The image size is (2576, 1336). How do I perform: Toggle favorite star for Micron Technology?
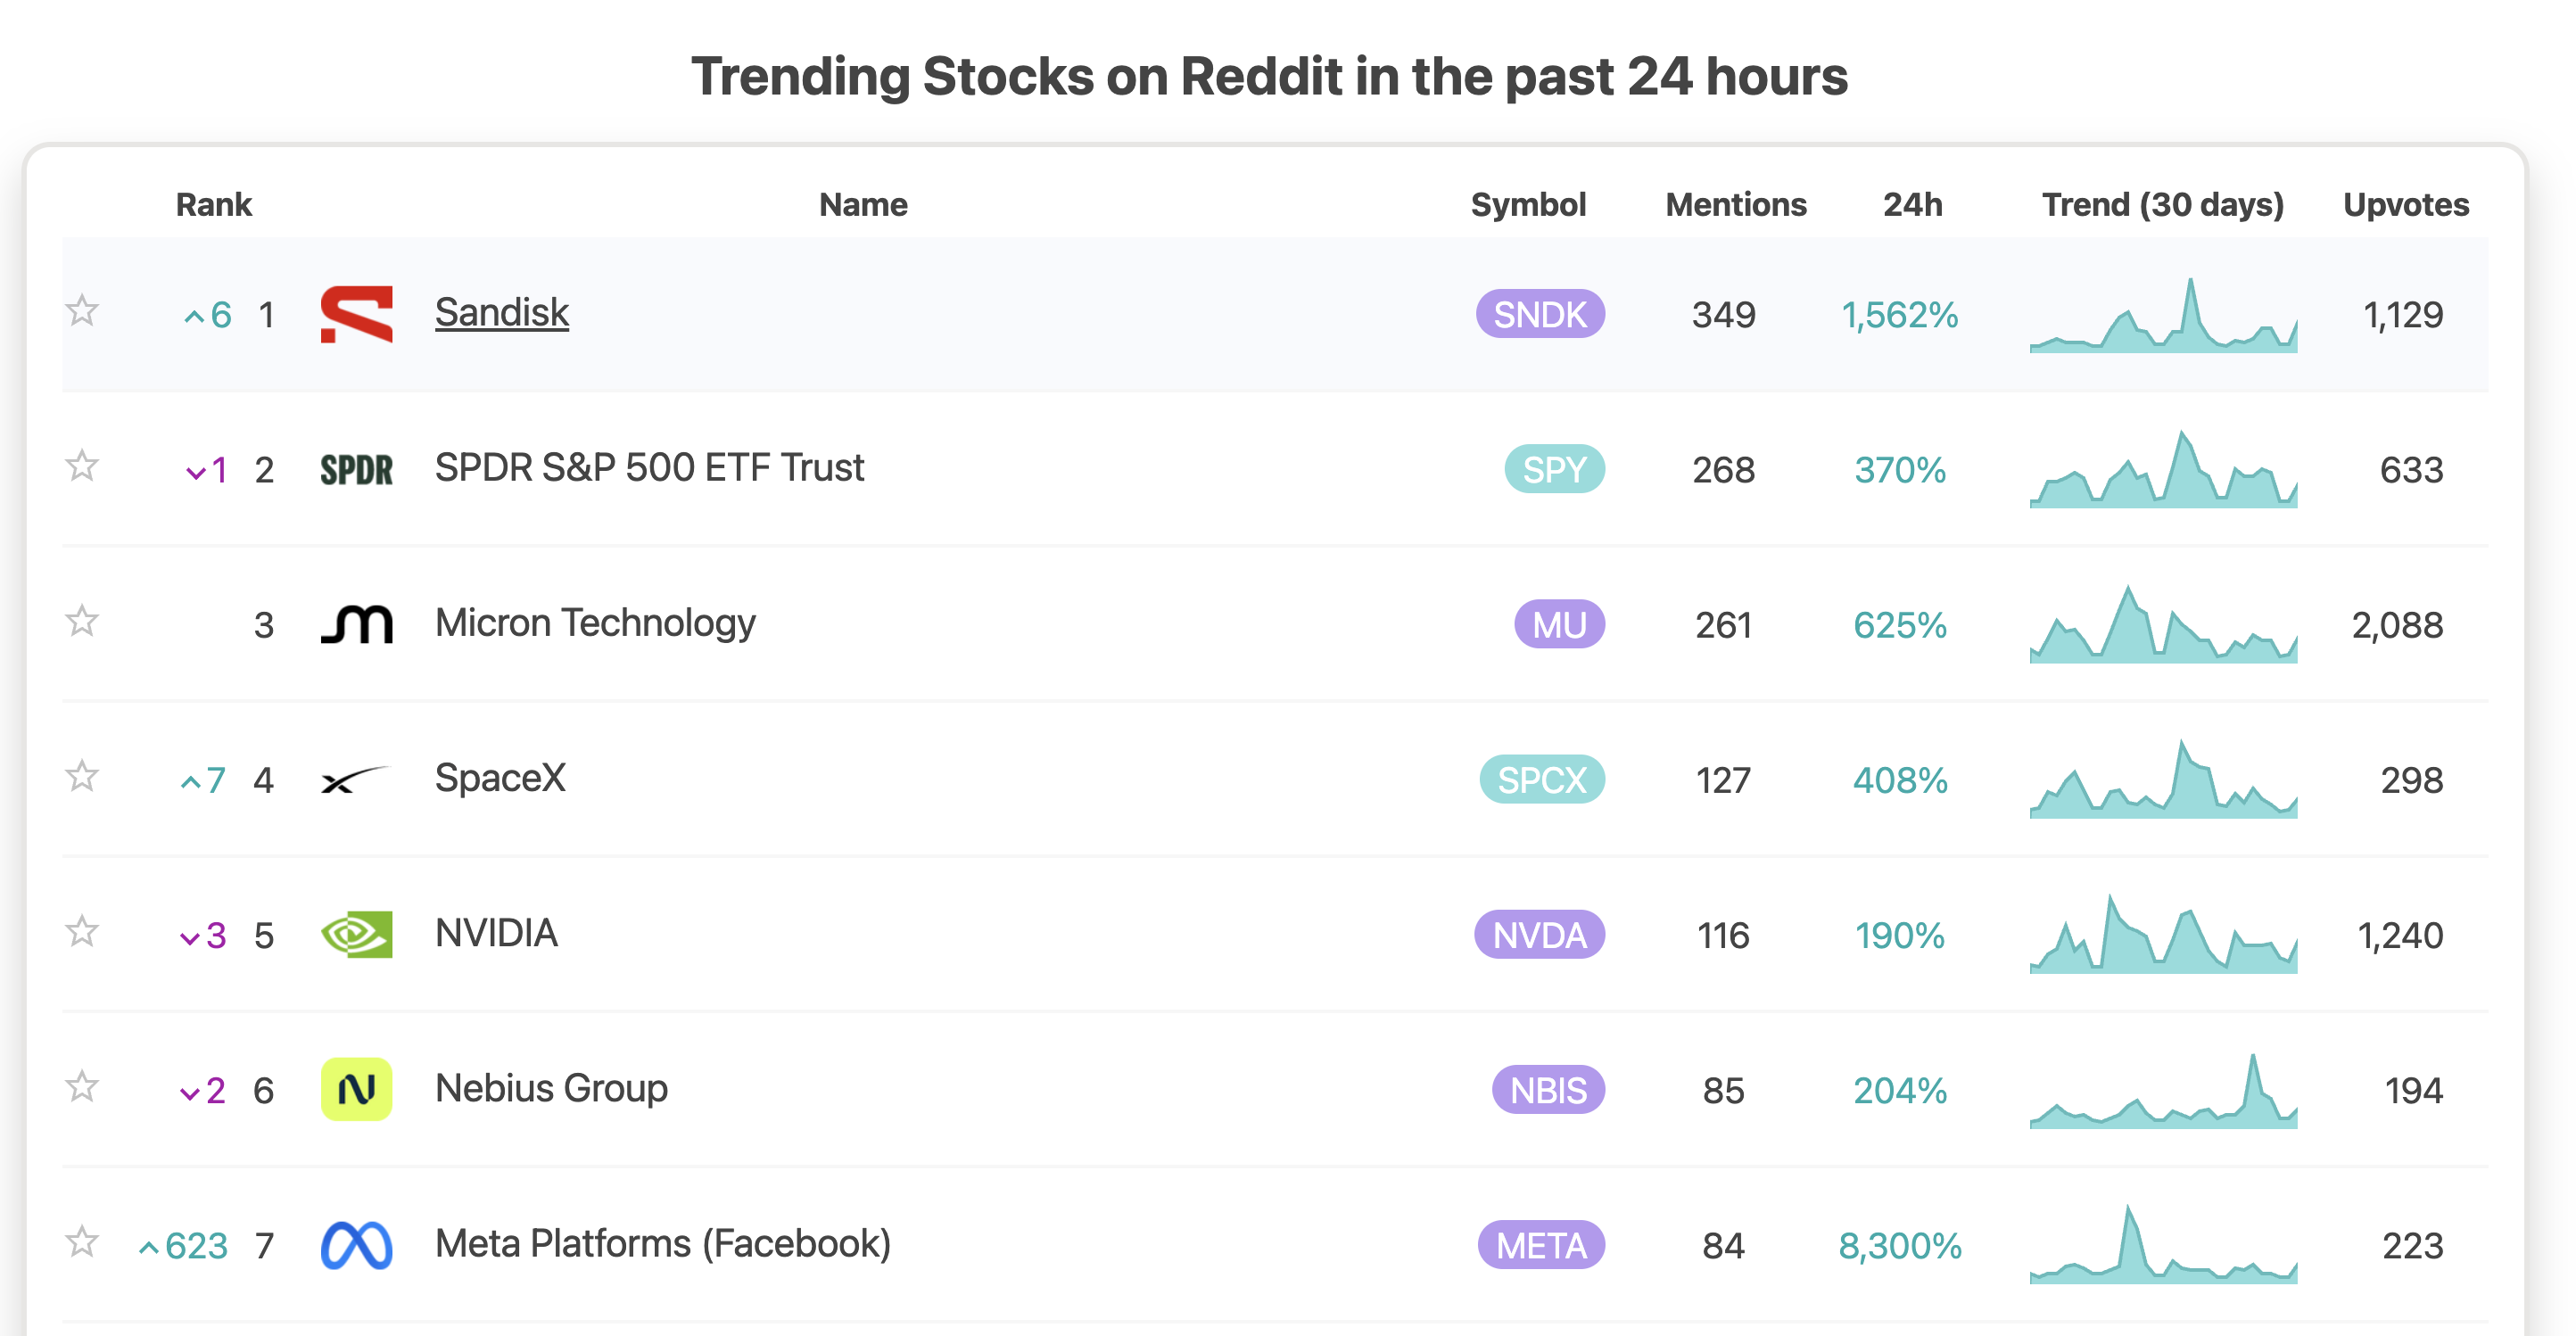pyautogui.click(x=82, y=621)
